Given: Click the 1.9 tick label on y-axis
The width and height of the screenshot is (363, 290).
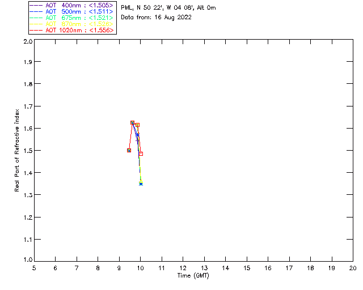Looking at the screenshot, I should (x=28, y=62).
